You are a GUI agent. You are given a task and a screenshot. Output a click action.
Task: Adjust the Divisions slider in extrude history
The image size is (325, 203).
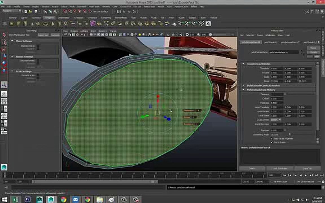[300, 94]
